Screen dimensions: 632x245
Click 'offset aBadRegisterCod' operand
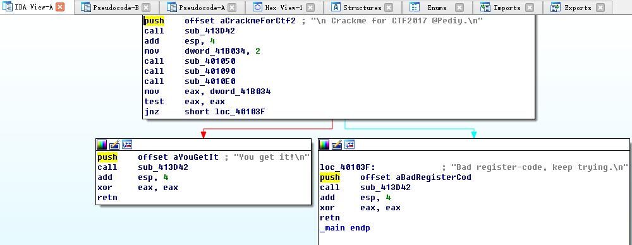click(416, 177)
